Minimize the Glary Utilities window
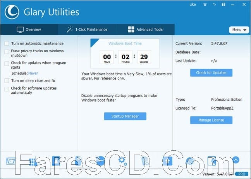The height and width of the screenshot is (179, 251). tap(233, 5)
